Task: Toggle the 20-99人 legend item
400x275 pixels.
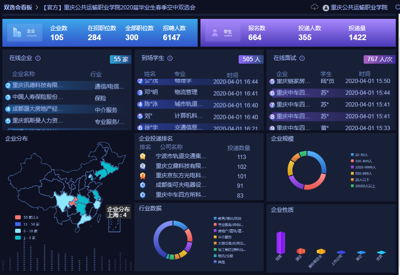Action: click(361, 155)
